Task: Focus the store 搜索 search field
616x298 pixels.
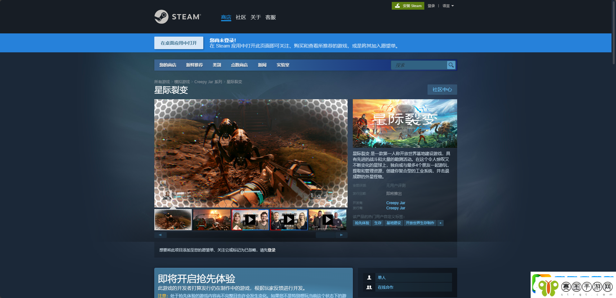Action: tap(419, 65)
